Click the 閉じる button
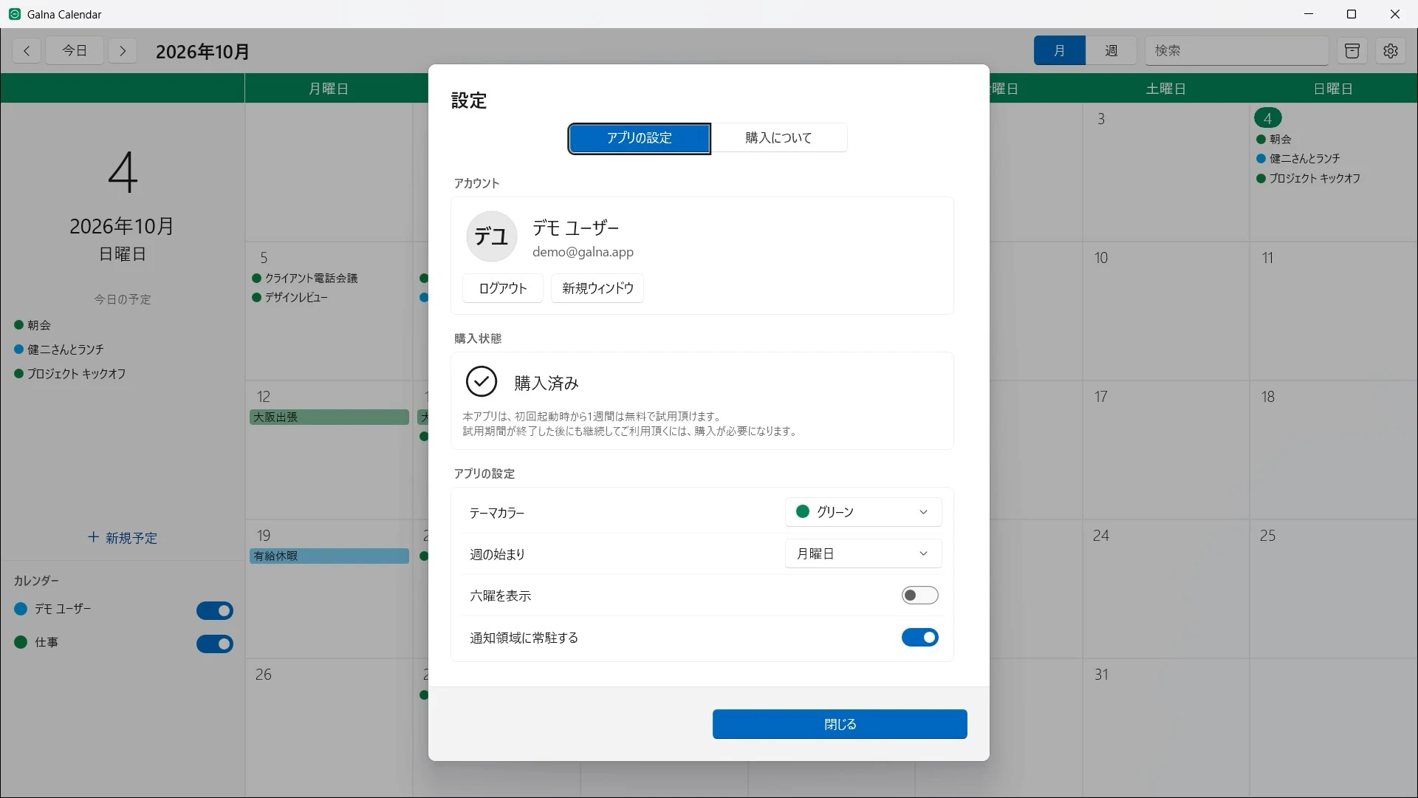The width and height of the screenshot is (1418, 798). [840, 724]
